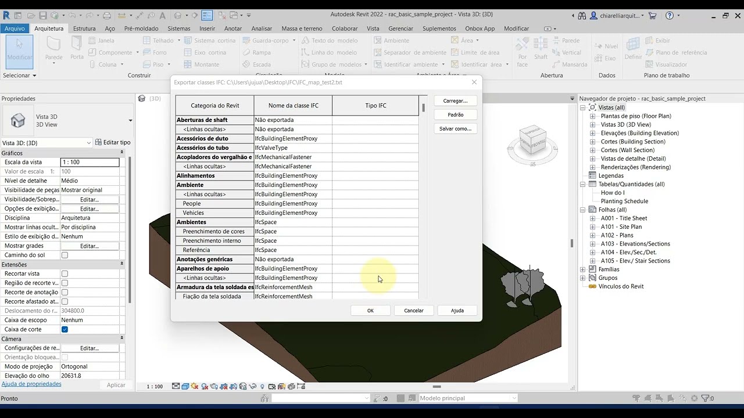The width and height of the screenshot is (744, 418).
Task: Expand Vistas 3D (3D View) tree node
Action: pos(592,124)
